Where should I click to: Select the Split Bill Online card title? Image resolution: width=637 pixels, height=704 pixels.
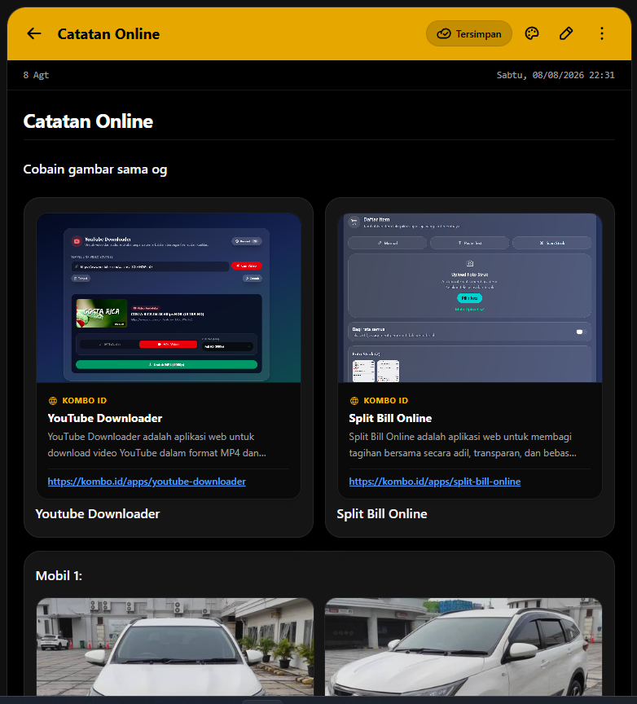pyautogui.click(x=390, y=418)
